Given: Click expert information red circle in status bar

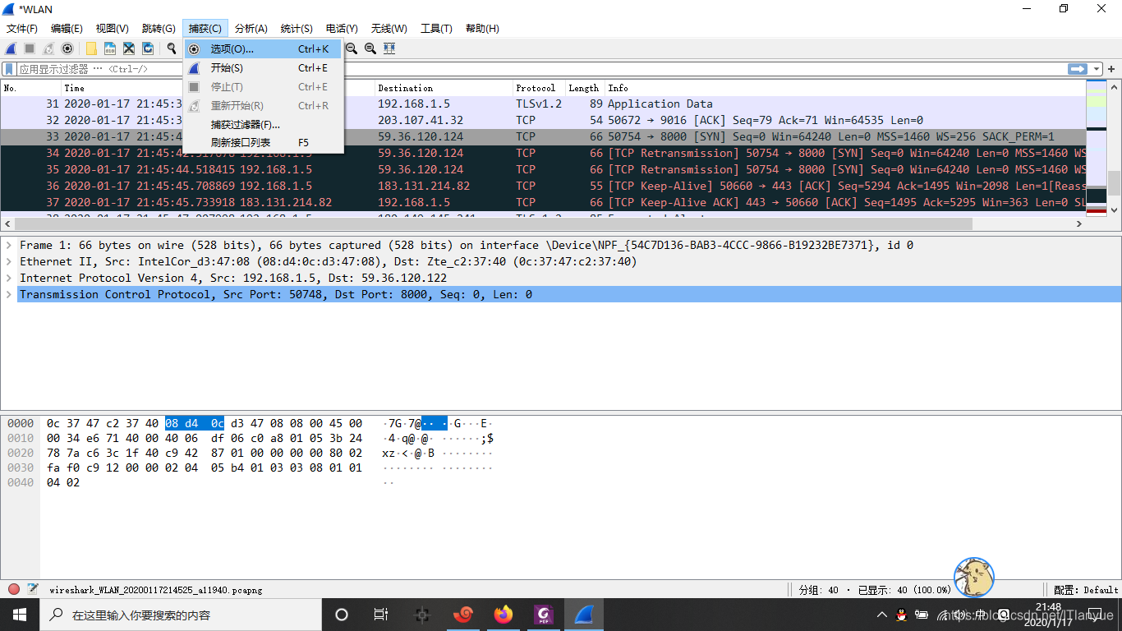Looking at the screenshot, I should (x=14, y=589).
